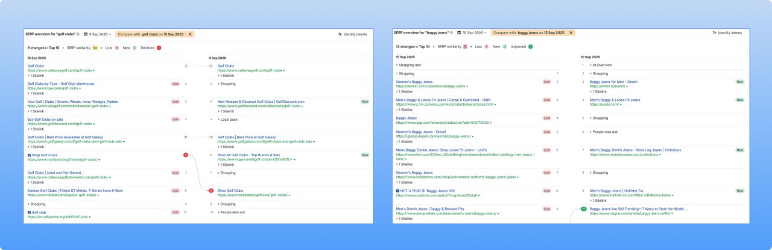
Task: Click the green Improved count badge in baggy jeans panel
Action: [x=531, y=46]
